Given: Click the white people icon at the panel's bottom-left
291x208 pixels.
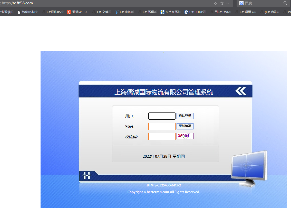Looking at the screenshot, I should (x=87, y=176).
